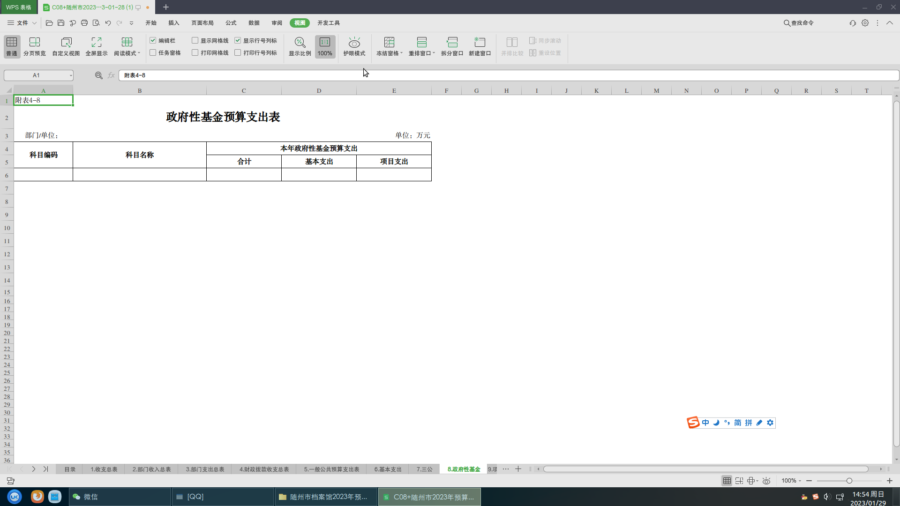This screenshot has height=506, width=900.
Task: Click the 100% zoom reset button
Action: click(325, 46)
